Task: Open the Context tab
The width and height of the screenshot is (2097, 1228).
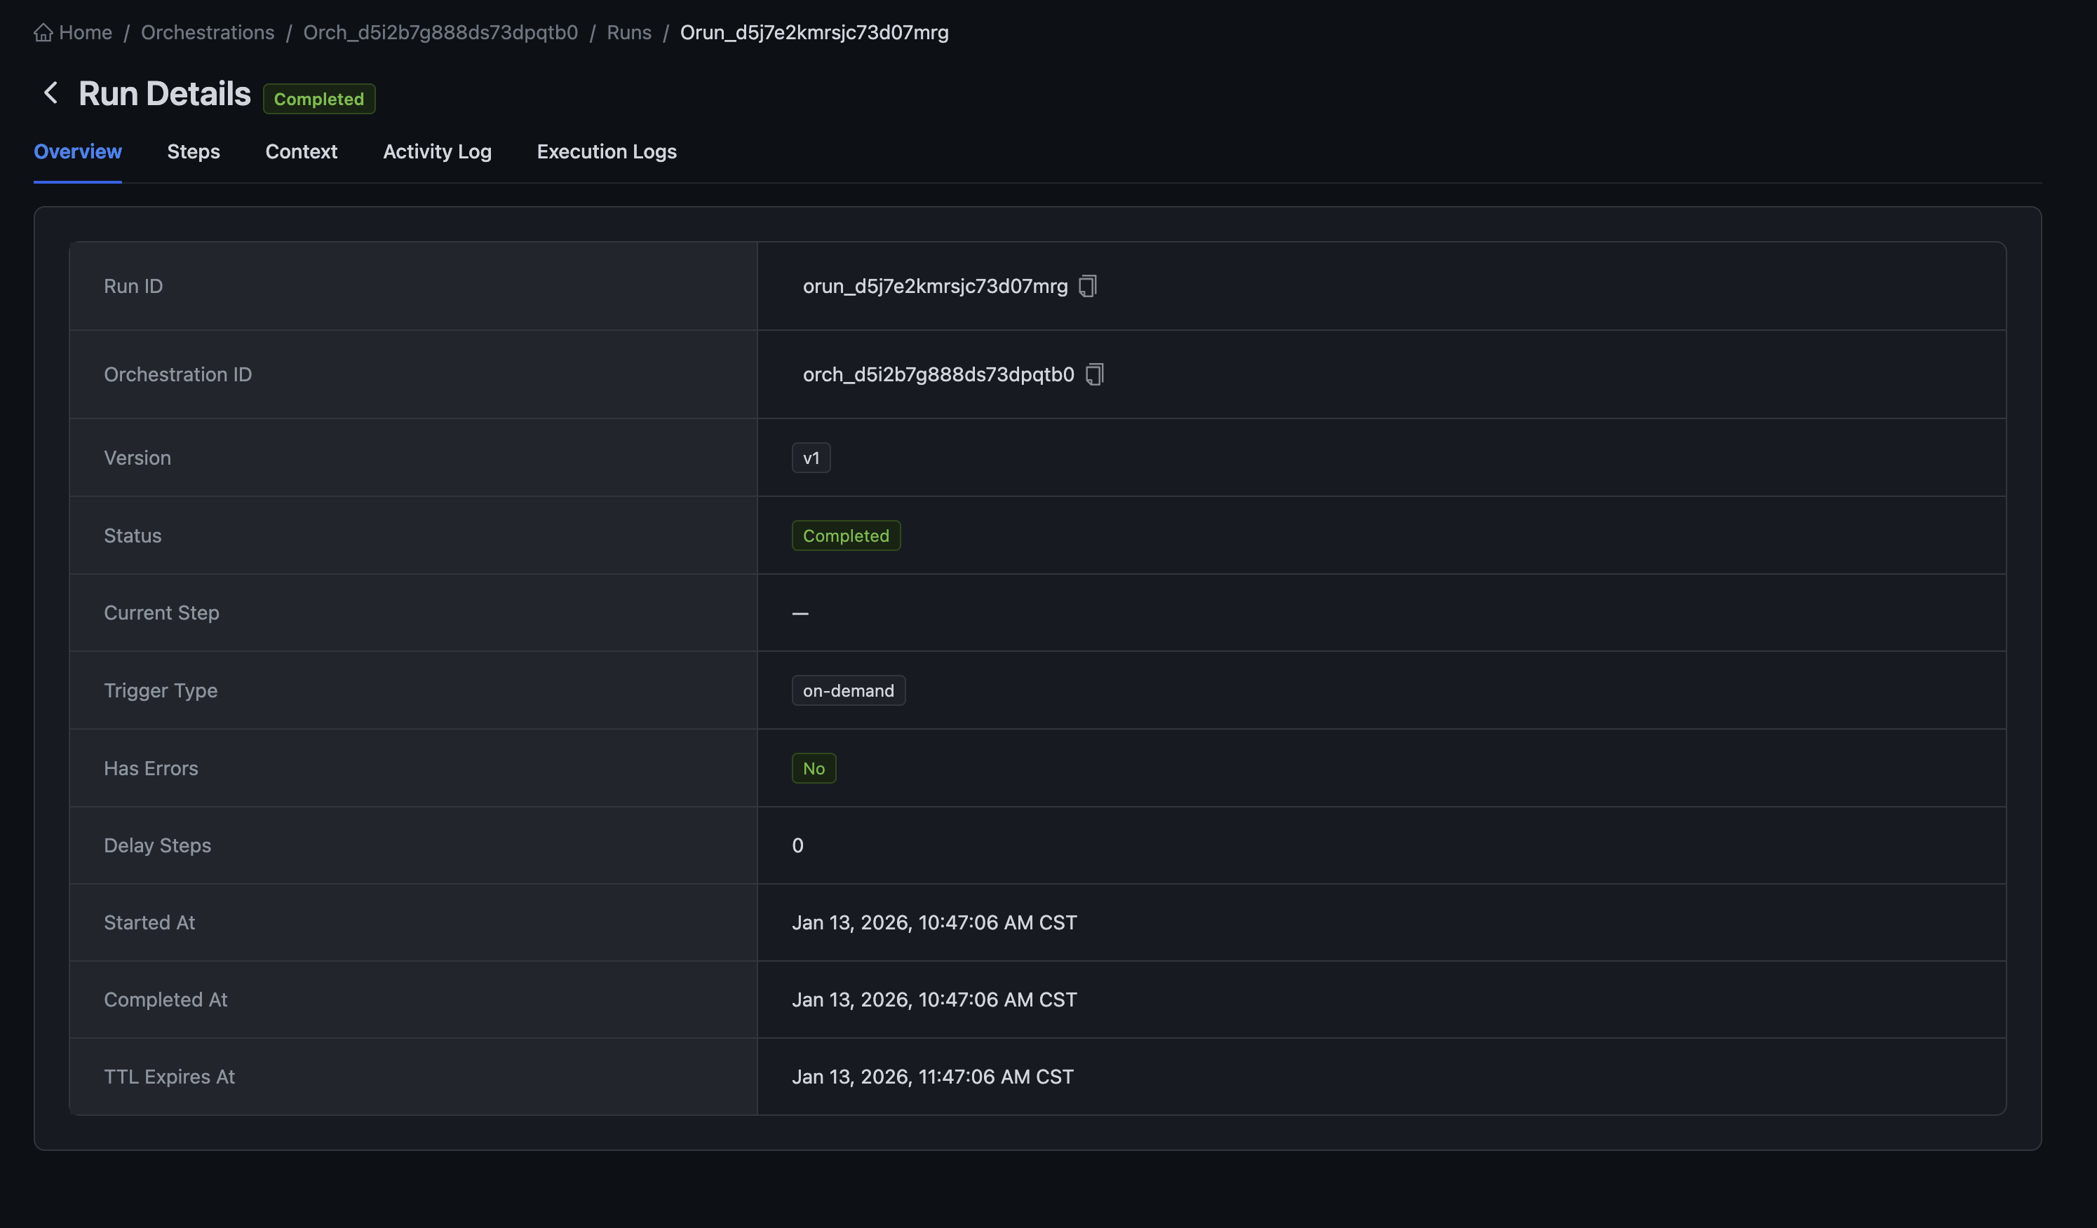Action: 302,151
